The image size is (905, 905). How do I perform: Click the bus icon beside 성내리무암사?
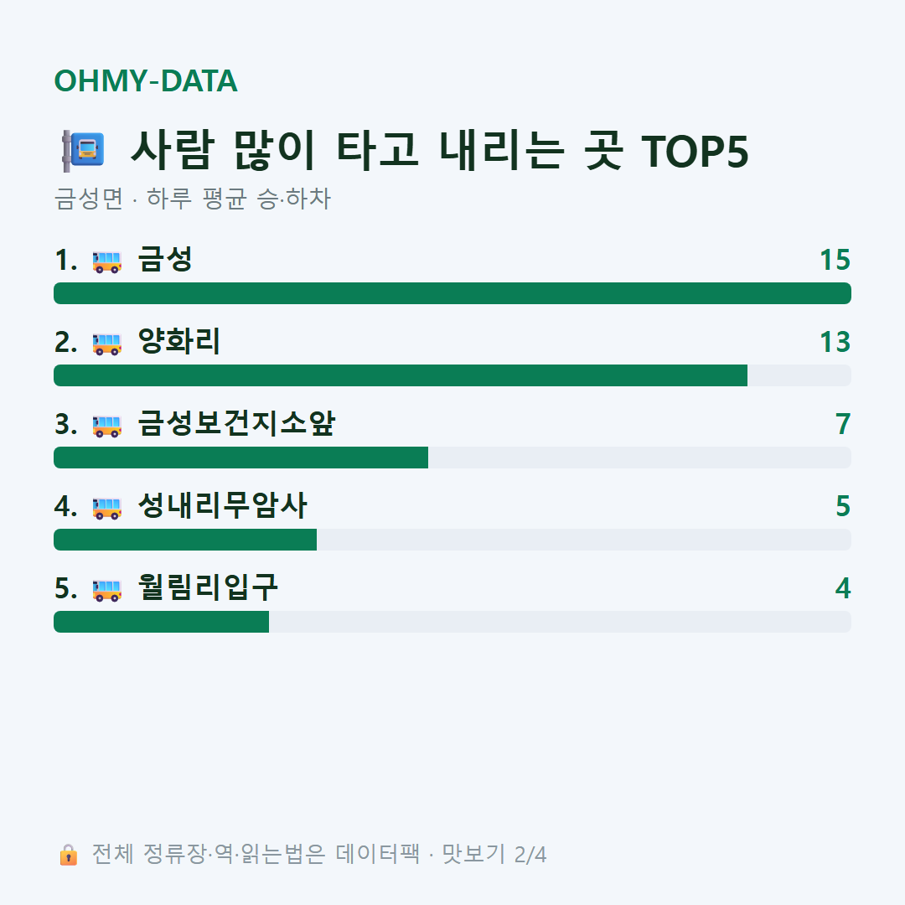(x=106, y=507)
